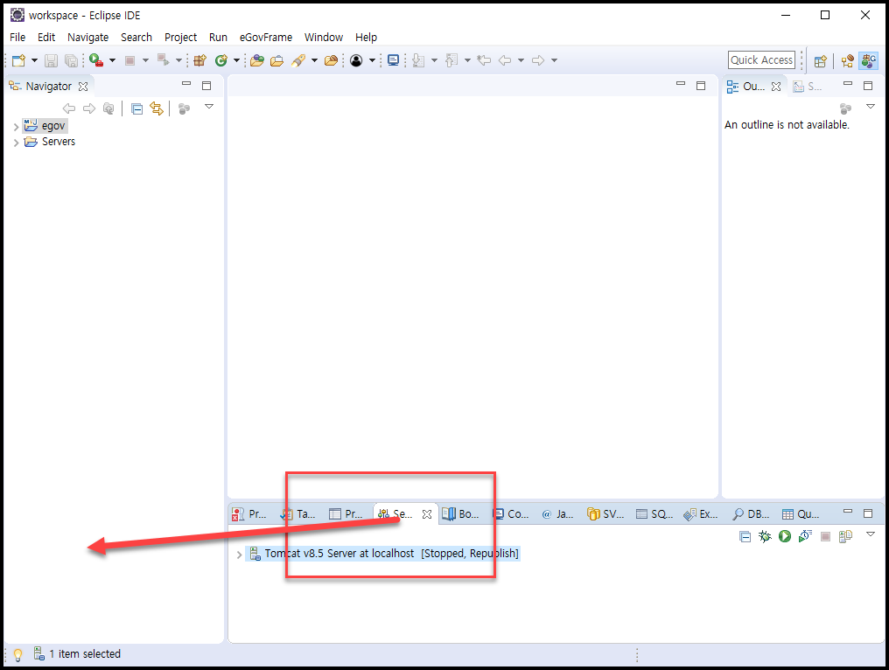Screen dimensions: 889x670
Task: Click the Next Annotation toolbar icon
Action: (x=418, y=60)
